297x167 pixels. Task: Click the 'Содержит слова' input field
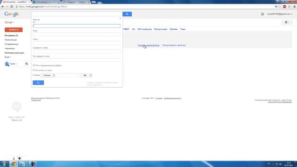(x=77, y=51)
